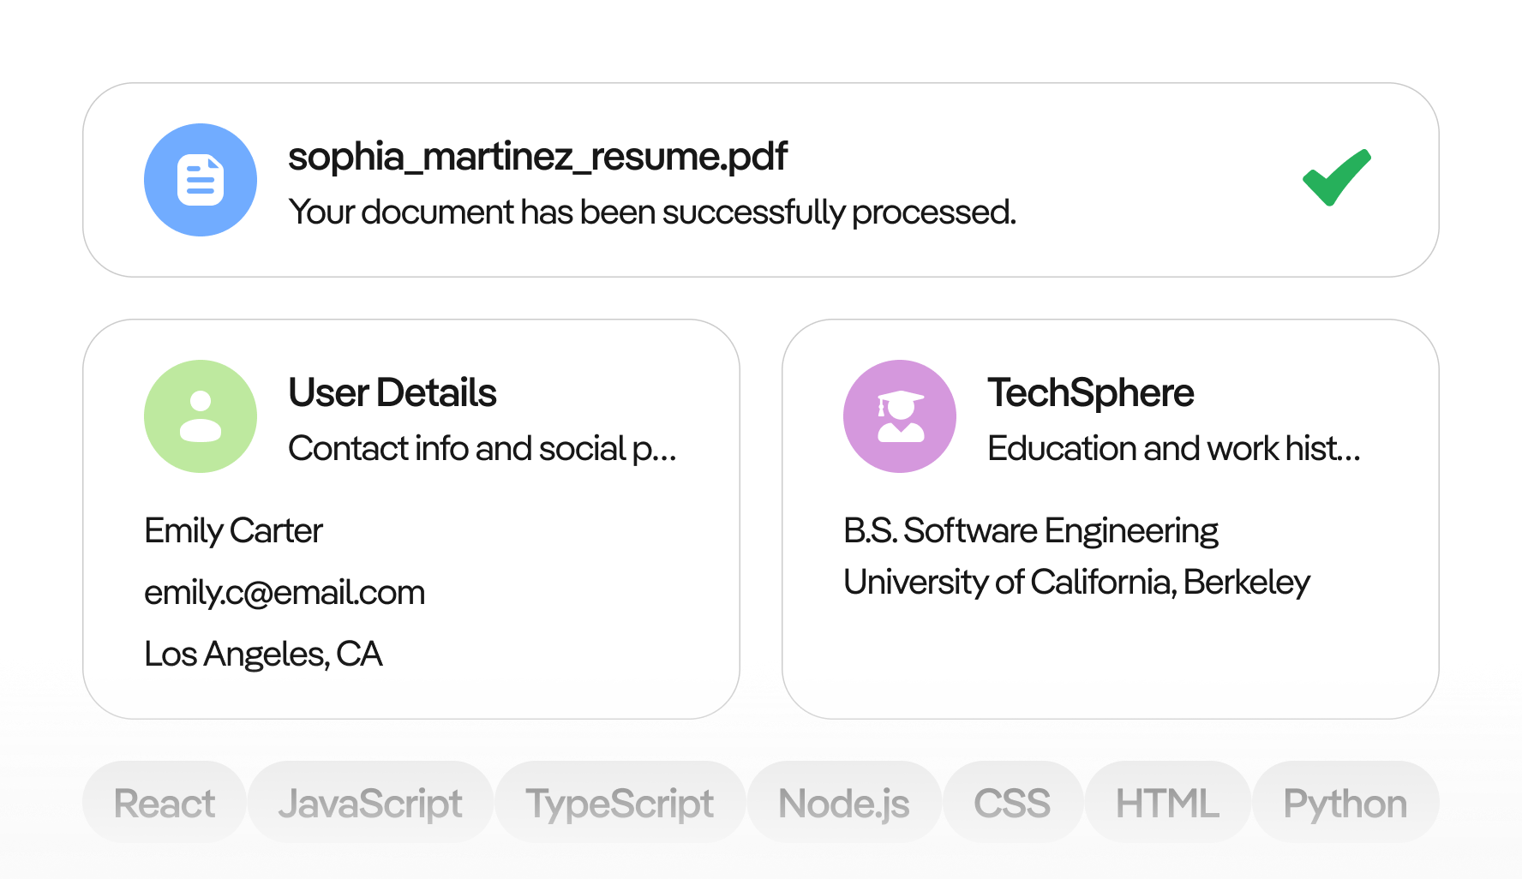Select the React skill tag
The width and height of the screenshot is (1522, 879).
pyautogui.click(x=165, y=803)
